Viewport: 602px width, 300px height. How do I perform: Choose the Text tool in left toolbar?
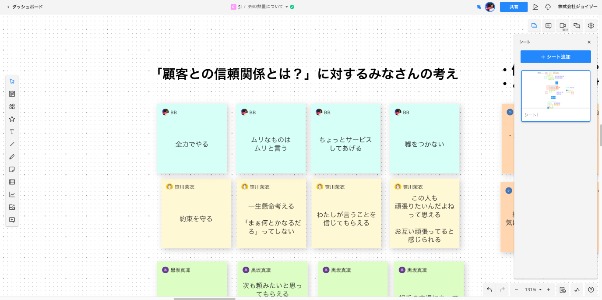click(x=12, y=132)
